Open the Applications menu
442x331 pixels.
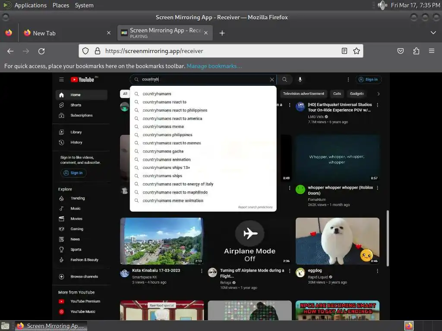(x=31, y=5)
